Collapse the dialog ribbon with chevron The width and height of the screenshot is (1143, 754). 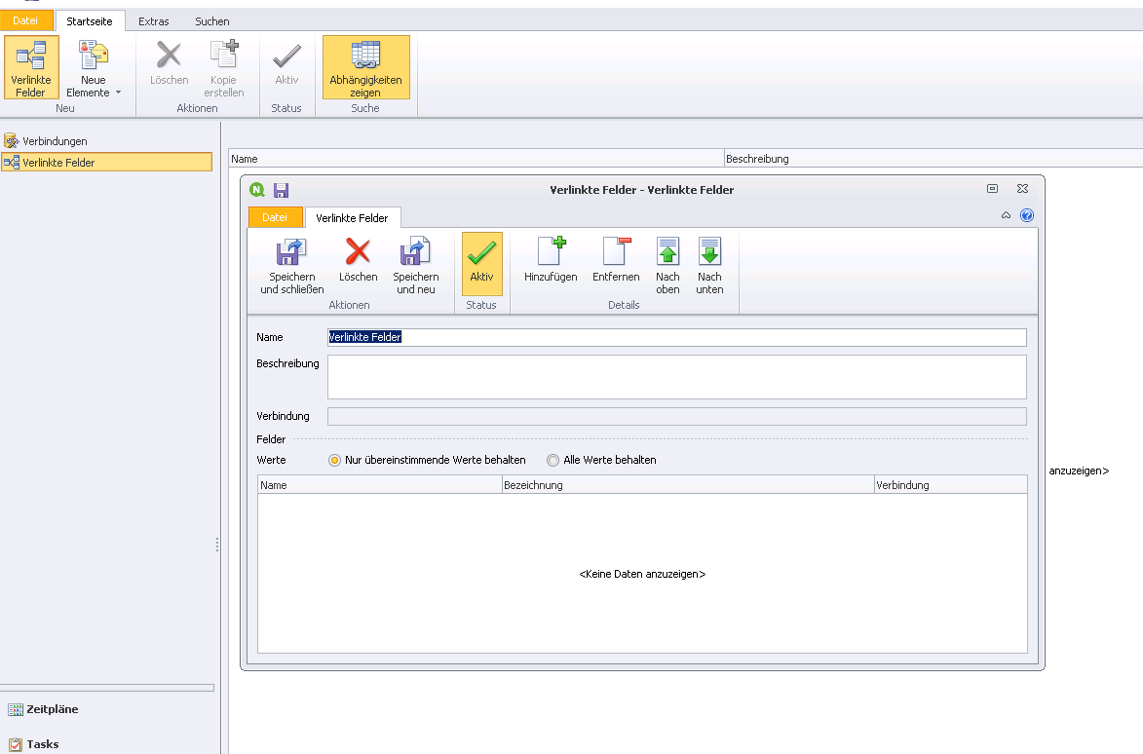tap(1006, 215)
